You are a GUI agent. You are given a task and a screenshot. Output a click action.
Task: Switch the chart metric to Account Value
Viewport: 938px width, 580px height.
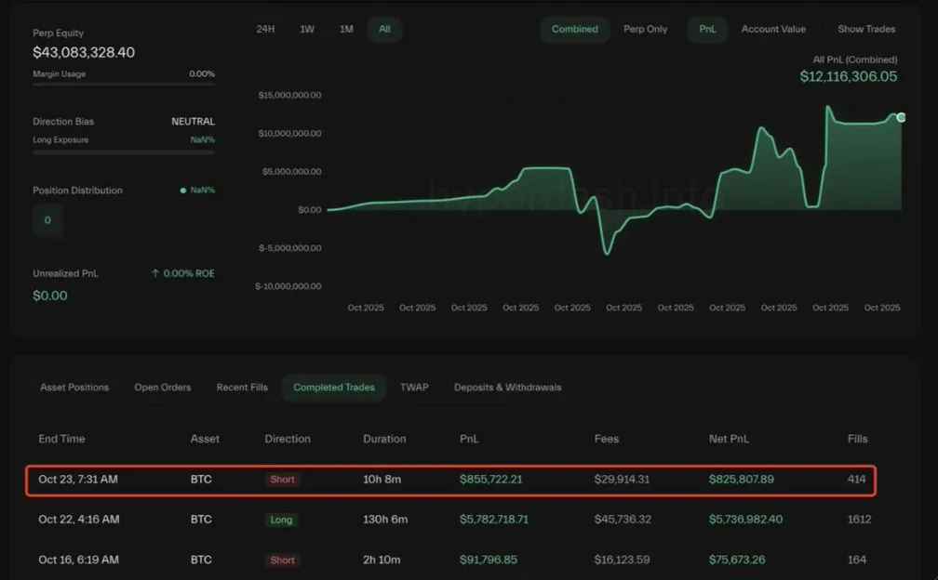[x=773, y=29]
